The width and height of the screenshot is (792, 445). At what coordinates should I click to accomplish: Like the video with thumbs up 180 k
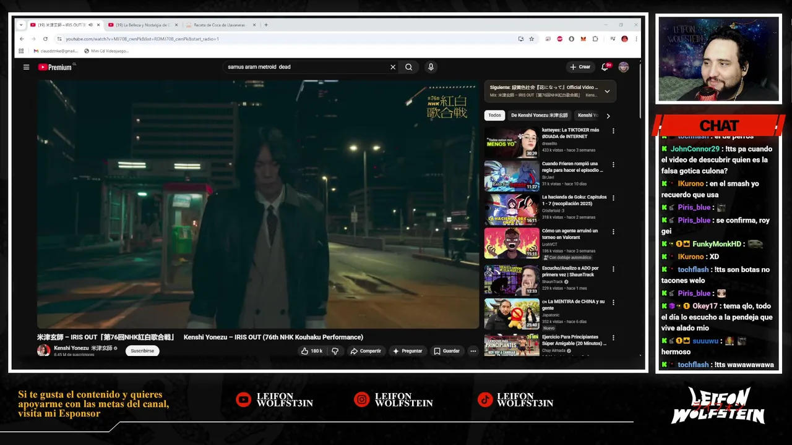tap(311, 351)
